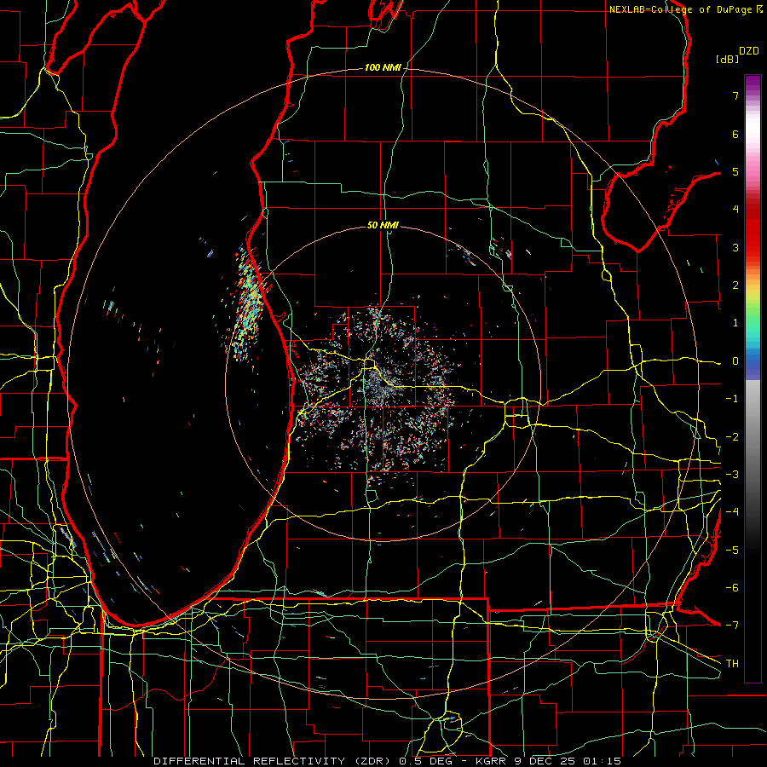This screenshot has height=767, width=767.
Task: Click the 100 NMI range ring label
Action: pyautogui.click(x=383, y=67)
